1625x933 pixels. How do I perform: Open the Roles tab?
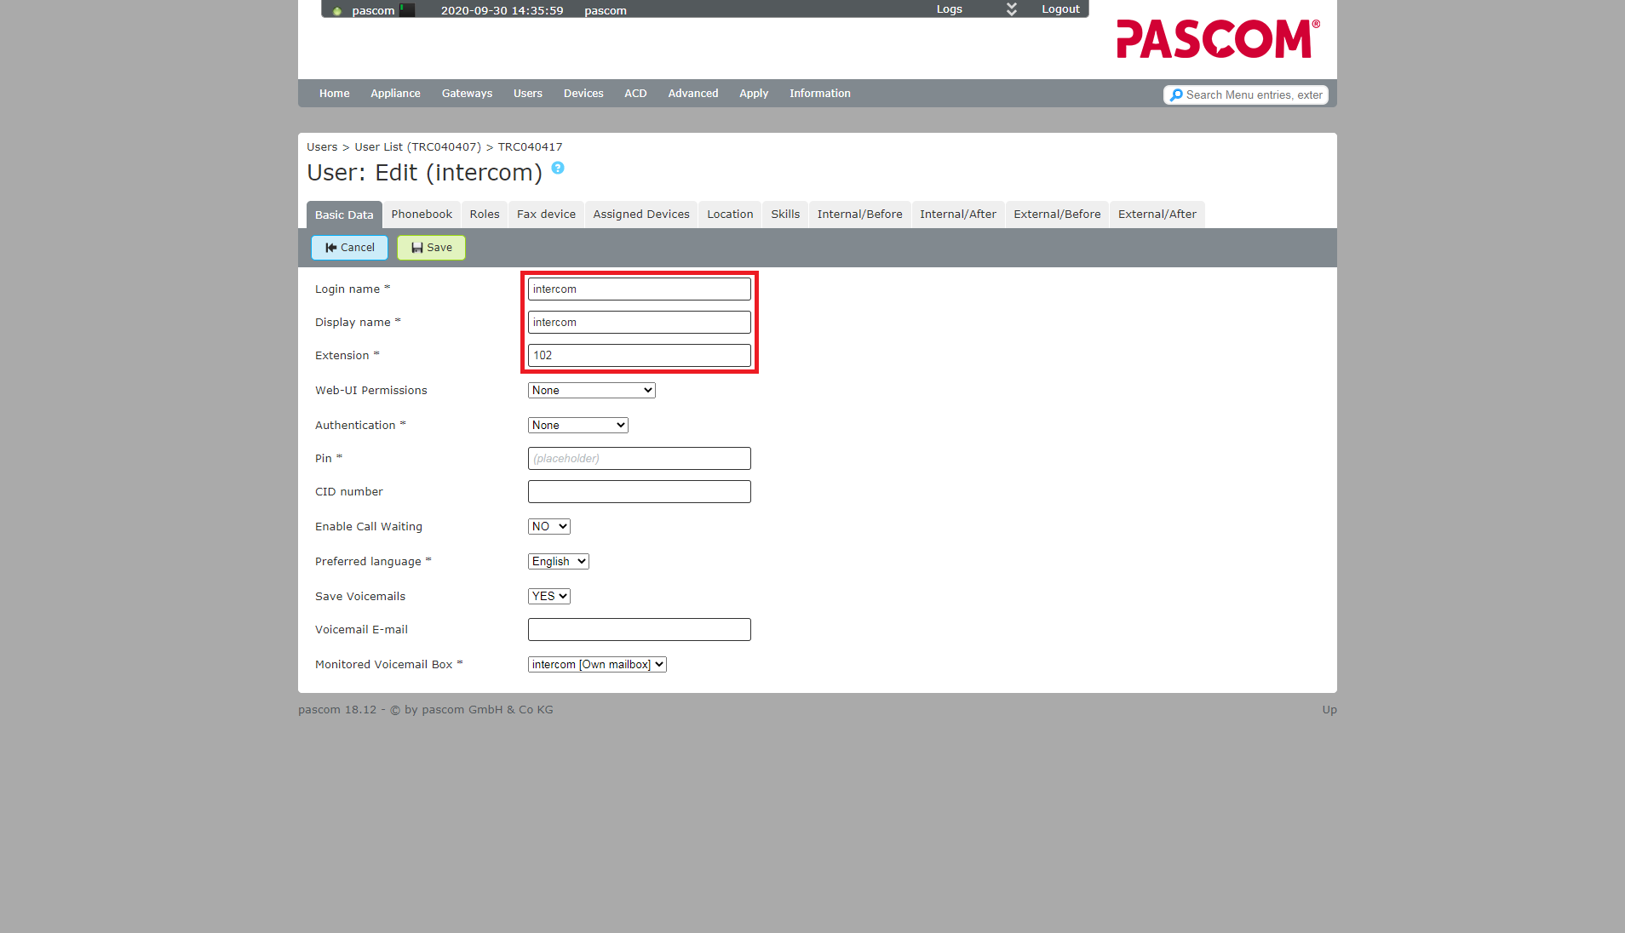click(484, 215)
